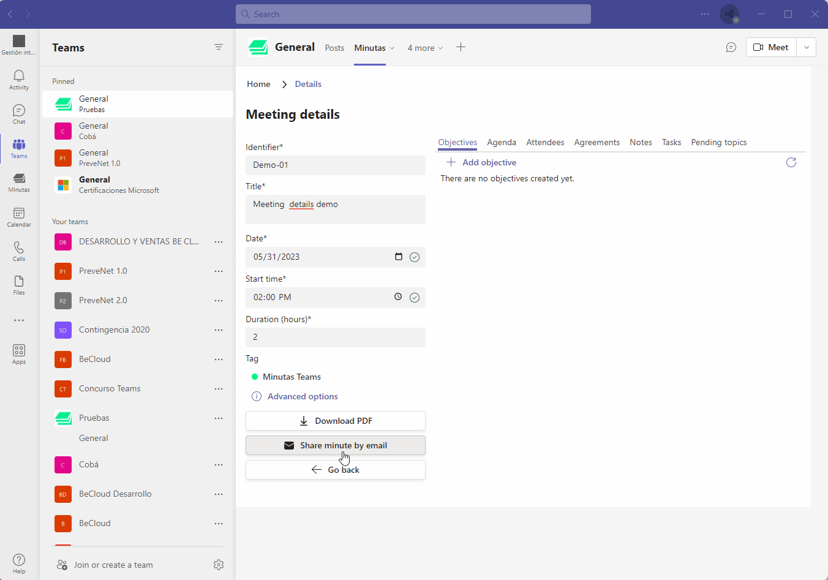Open the Attendees tab
This screenshot has width=828, height=580.
click(545, 142)
